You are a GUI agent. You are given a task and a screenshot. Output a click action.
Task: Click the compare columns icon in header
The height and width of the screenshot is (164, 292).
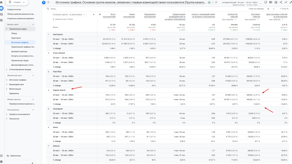click(271, 2)
